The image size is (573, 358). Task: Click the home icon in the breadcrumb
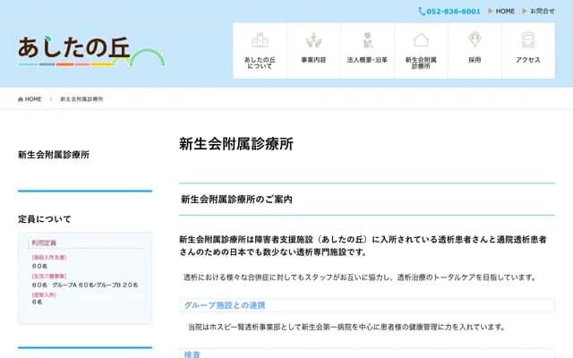point(21,98)
